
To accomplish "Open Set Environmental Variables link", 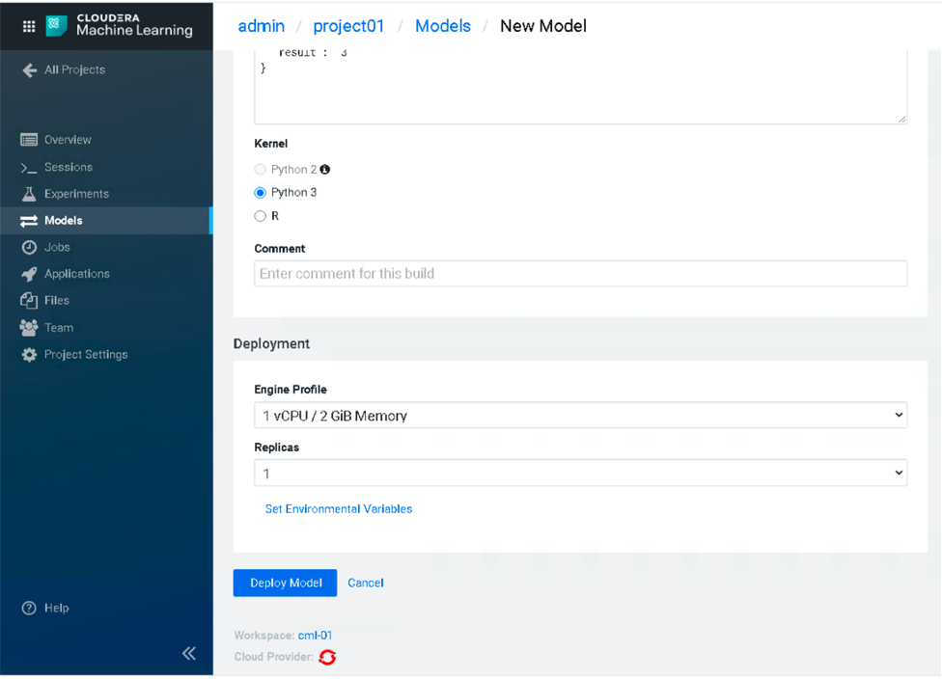I will pos(338,508).
